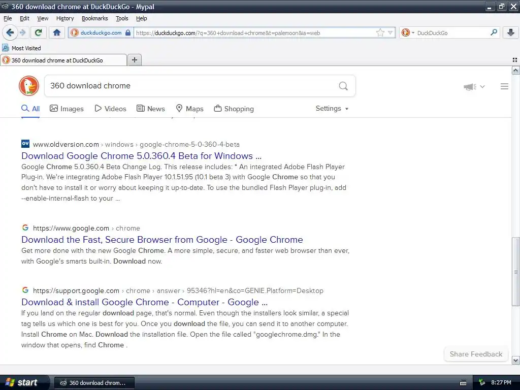Viewport: 520px width, 390px height.
Task: Click the Google favicon beside www.google.com result
Action: click(x=25, y=227)
